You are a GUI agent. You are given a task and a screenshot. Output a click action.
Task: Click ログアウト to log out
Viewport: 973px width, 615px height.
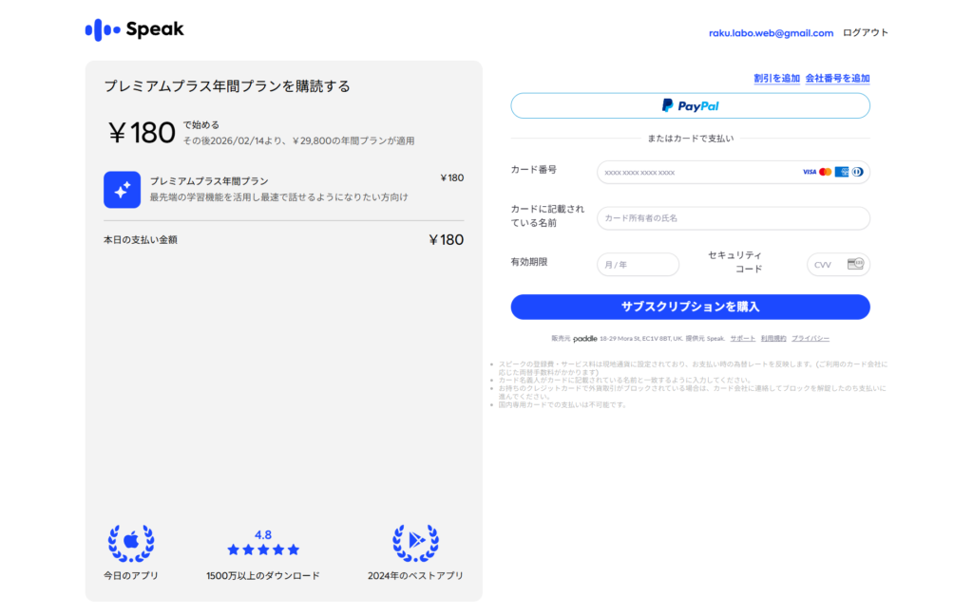click(865, 32)
